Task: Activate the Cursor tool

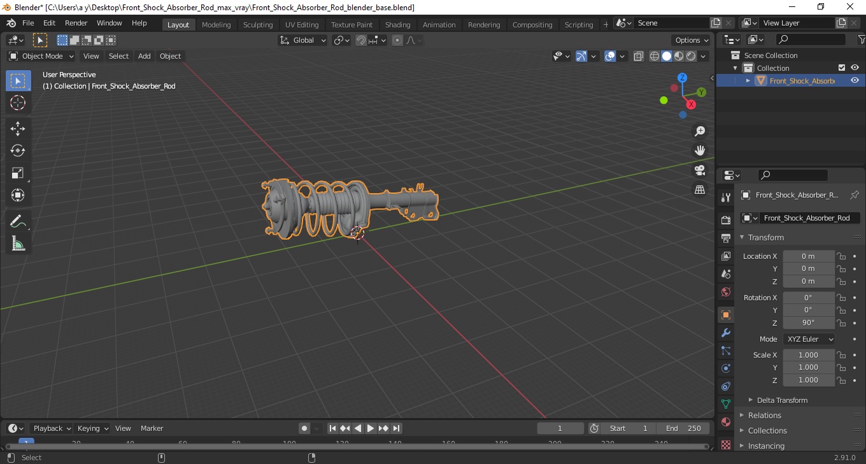Action: (18, 103)
